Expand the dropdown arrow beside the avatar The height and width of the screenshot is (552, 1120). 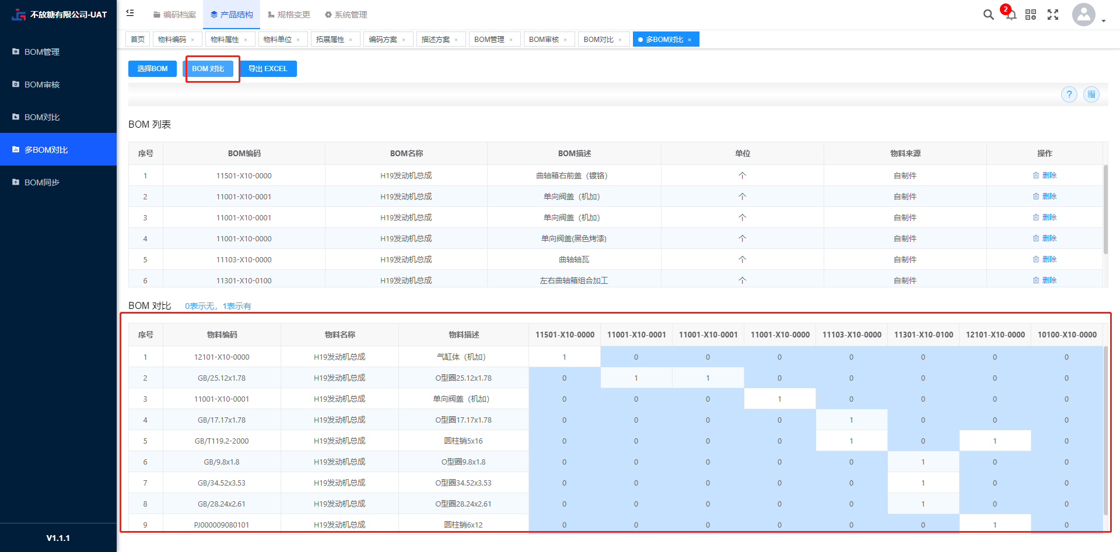1104,21
